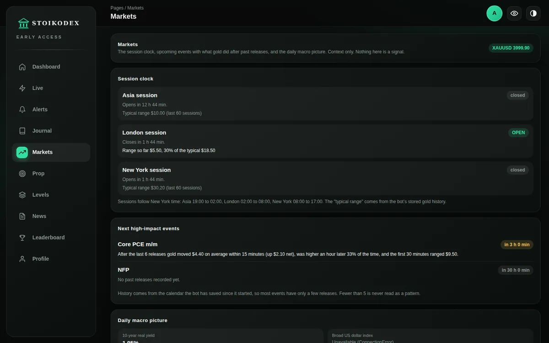
Task: Click the Broad US dollar index label
Action: pyautogui.click(x=353, y=335)
